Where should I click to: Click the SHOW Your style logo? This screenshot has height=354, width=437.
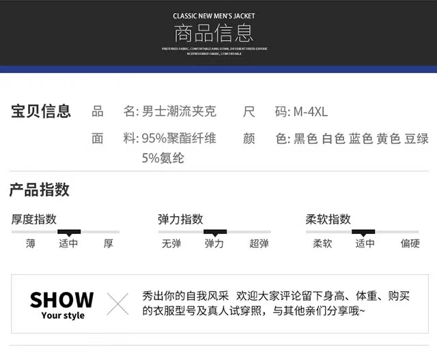pyautogui.click(x=62, y=304)
